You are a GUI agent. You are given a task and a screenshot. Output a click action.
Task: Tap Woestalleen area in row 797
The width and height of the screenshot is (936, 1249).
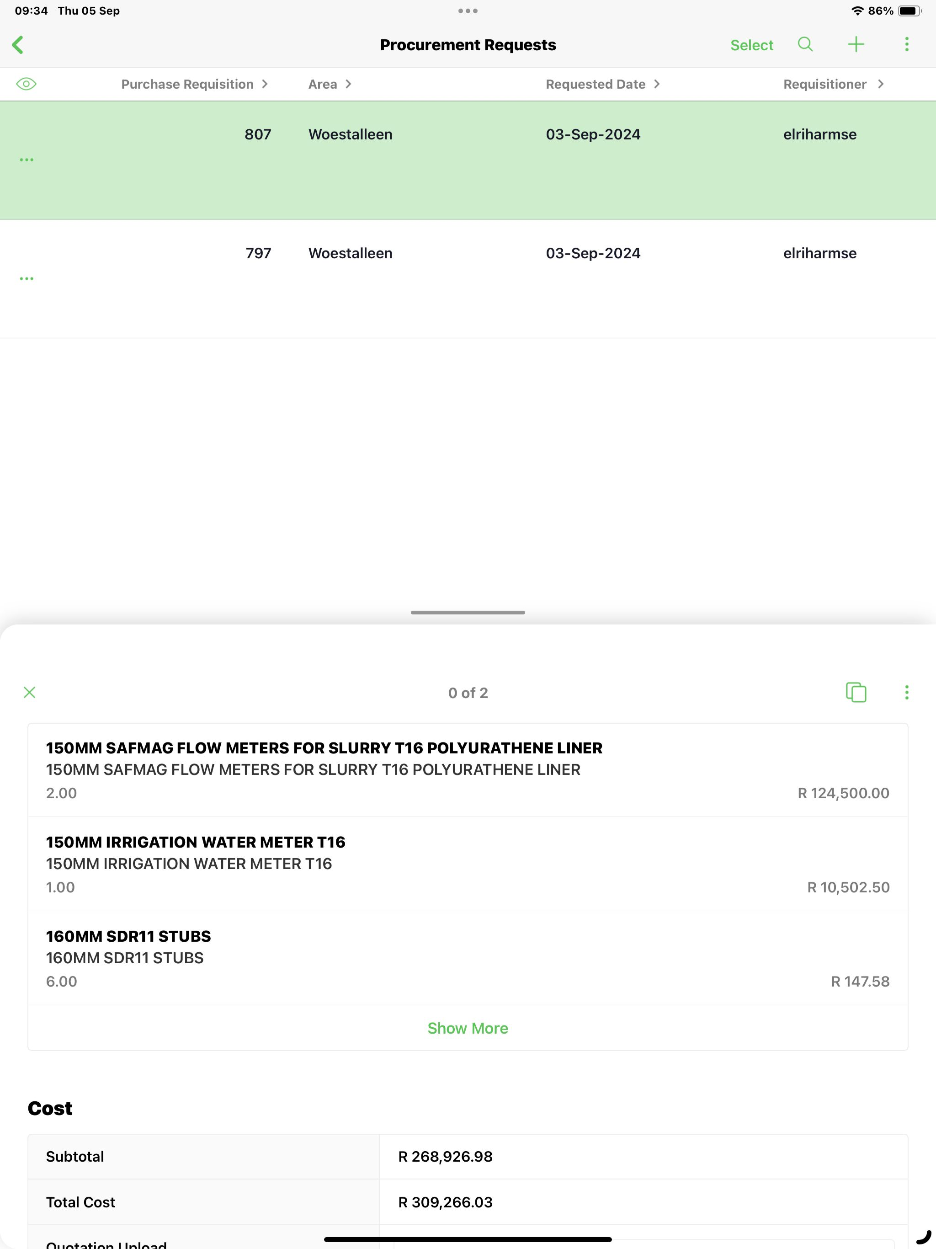point(350,253)
